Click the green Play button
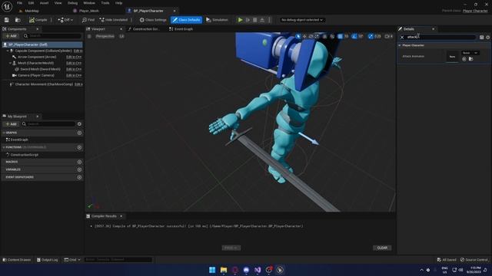492x276 pixels. (241, 20)
